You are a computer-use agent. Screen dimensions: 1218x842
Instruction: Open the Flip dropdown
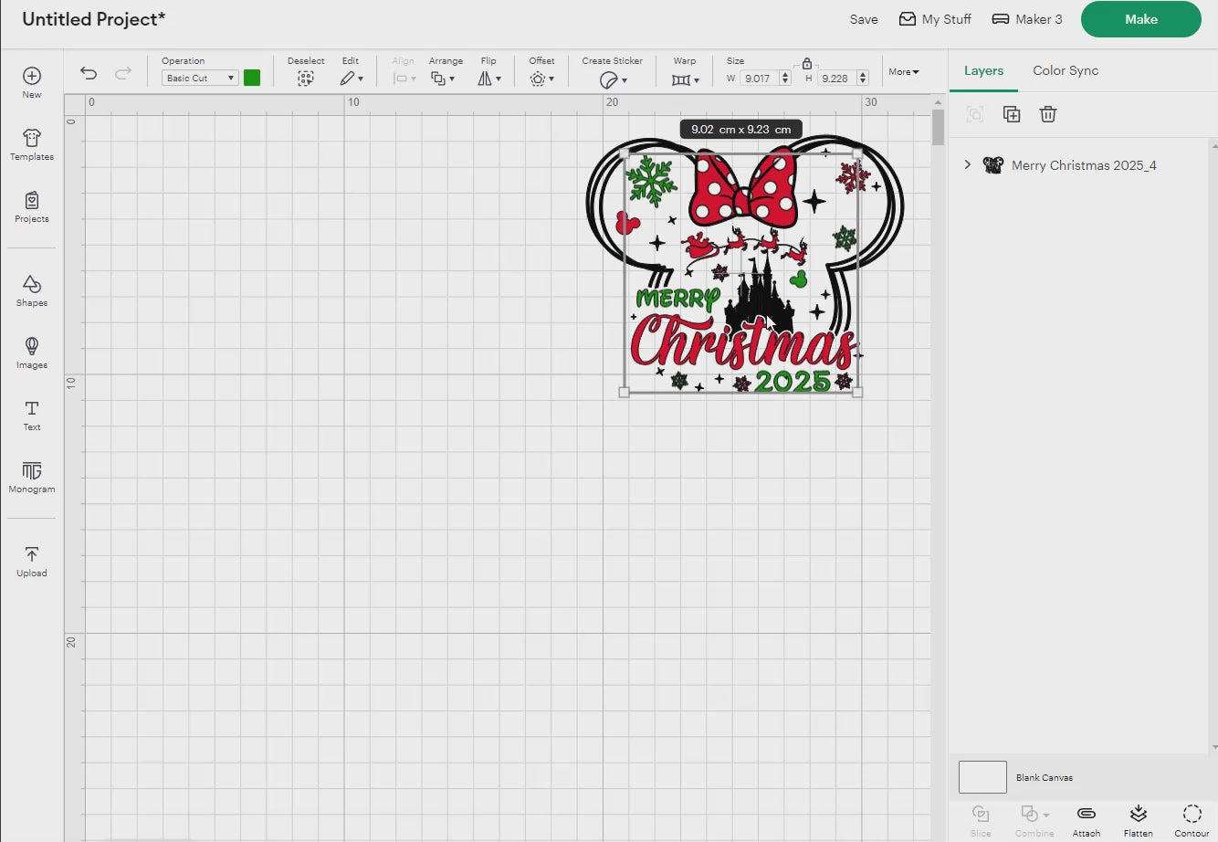[x=489, y=79]
